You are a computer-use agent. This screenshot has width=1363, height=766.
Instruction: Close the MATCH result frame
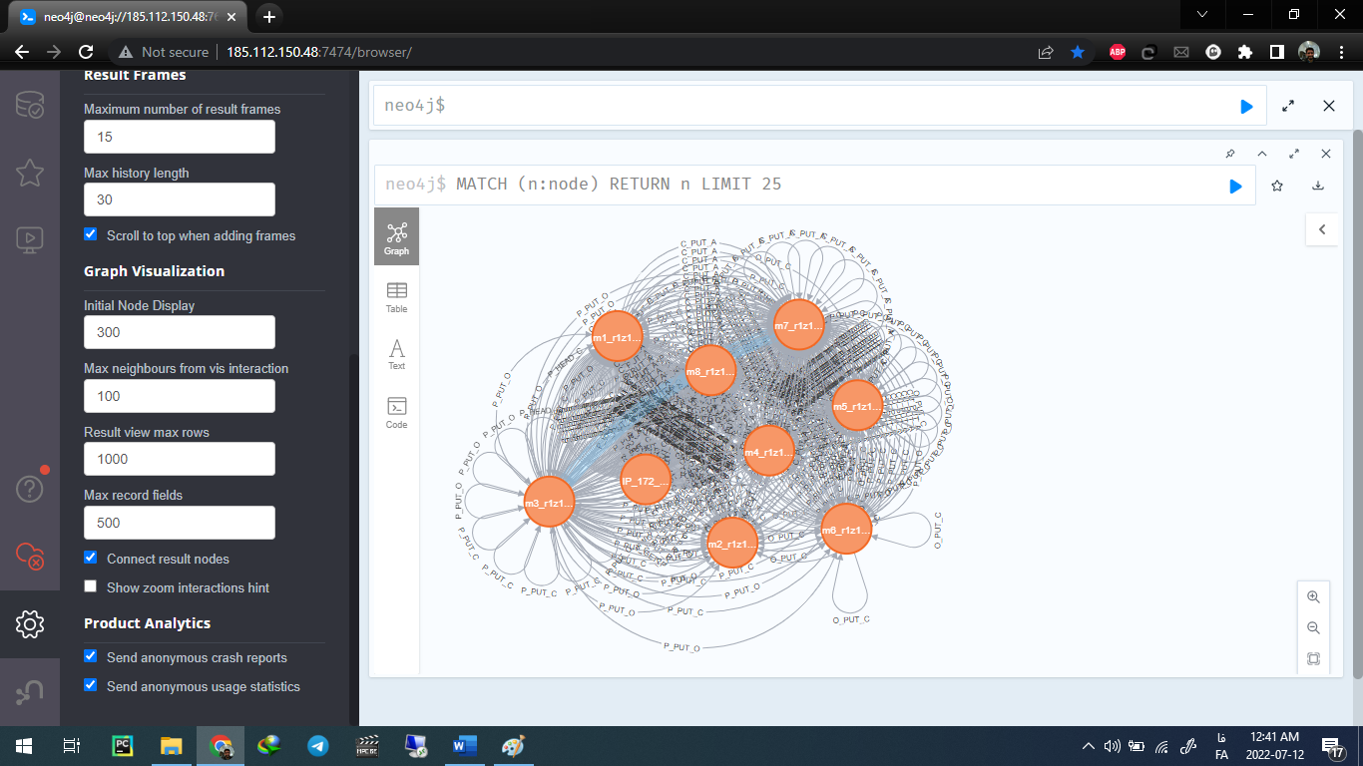click(1326, 154)
